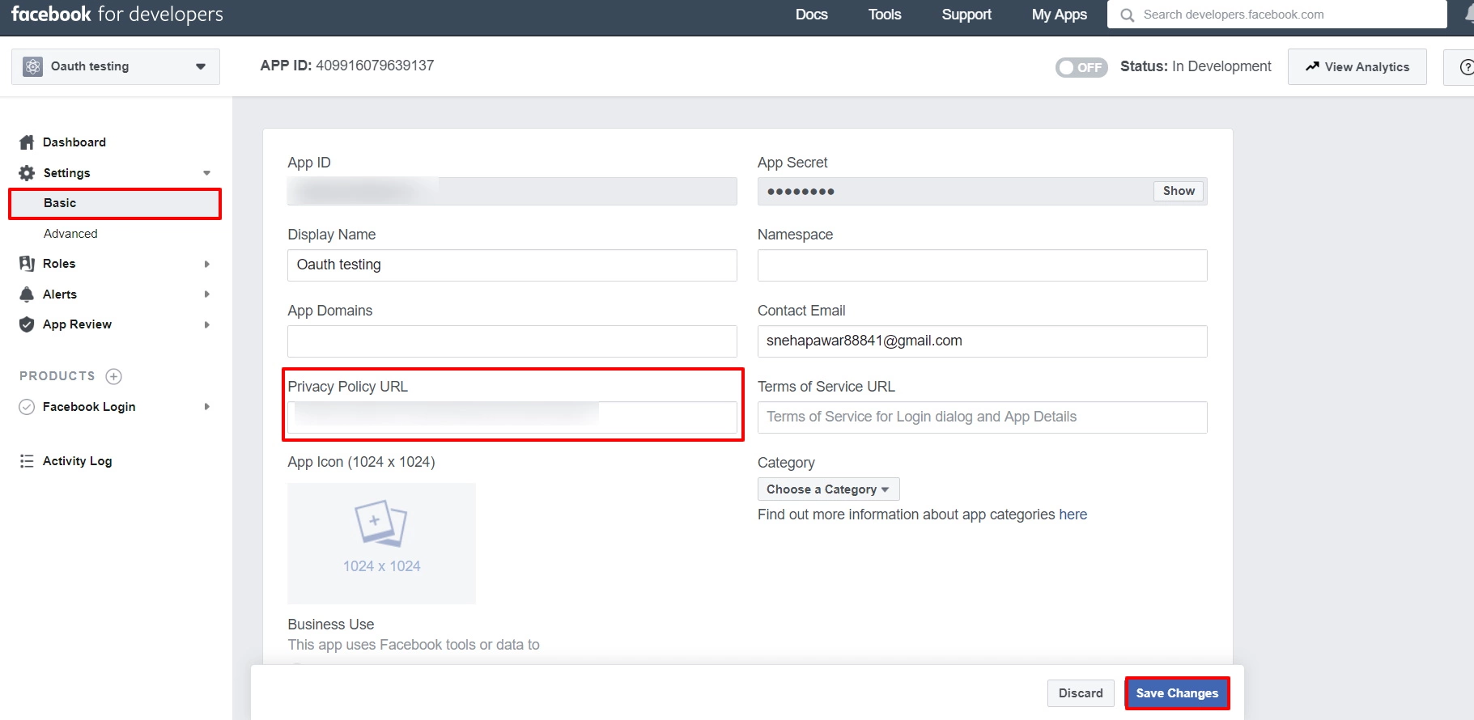Open the Tools menu
The width and height of the screenshot is (1474, 720).
[x=885, y=15]
